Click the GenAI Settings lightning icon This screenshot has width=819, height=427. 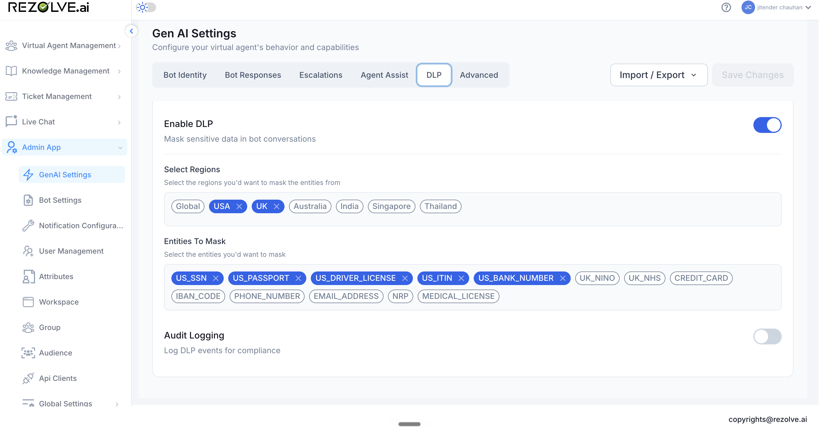click(x=28, y=174)
